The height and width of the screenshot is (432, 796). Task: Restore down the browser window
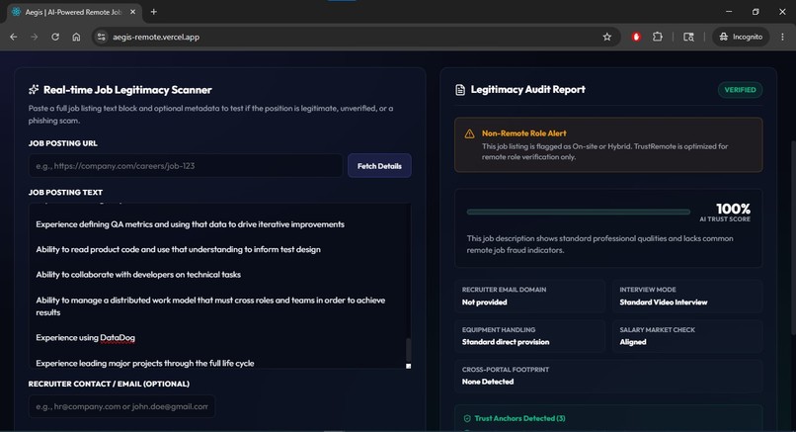(x=756, y=12)
